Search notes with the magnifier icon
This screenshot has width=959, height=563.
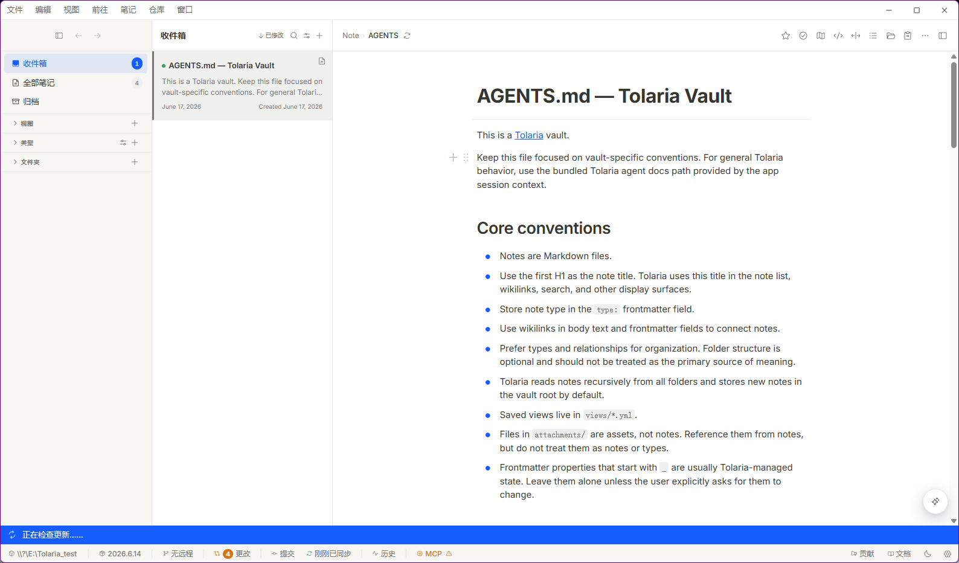click(294, 36)
